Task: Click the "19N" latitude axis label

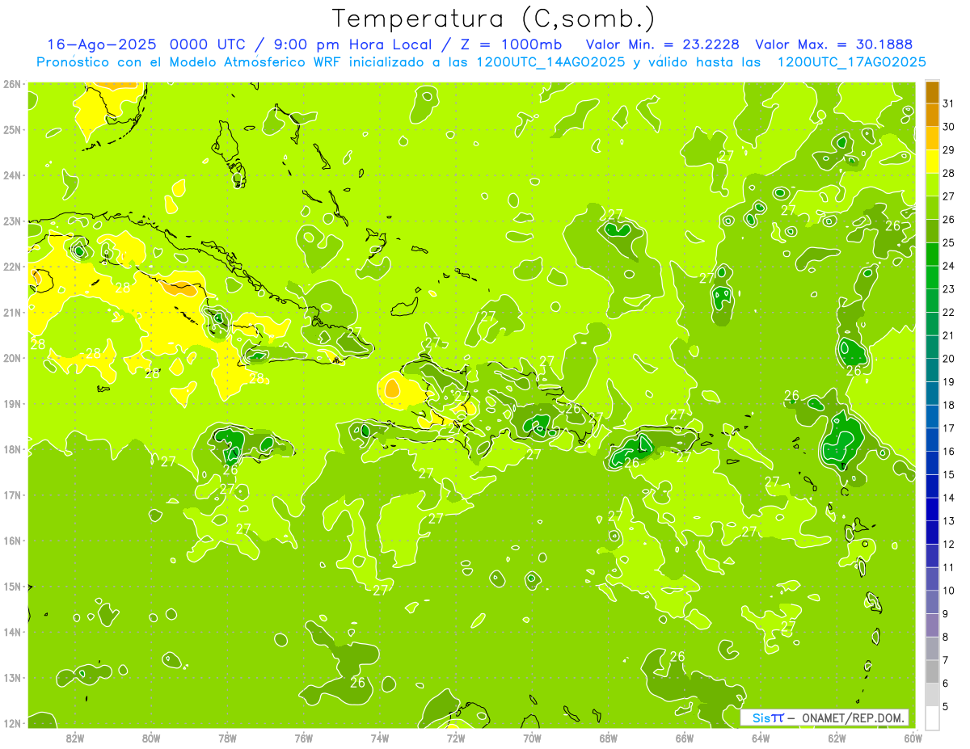Action: pyautogui.click(x=12, y=403)
